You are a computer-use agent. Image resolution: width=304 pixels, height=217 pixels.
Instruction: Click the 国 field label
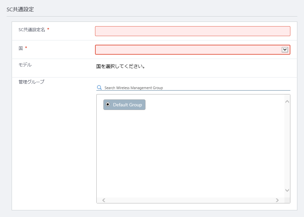[x=21, y=48]
